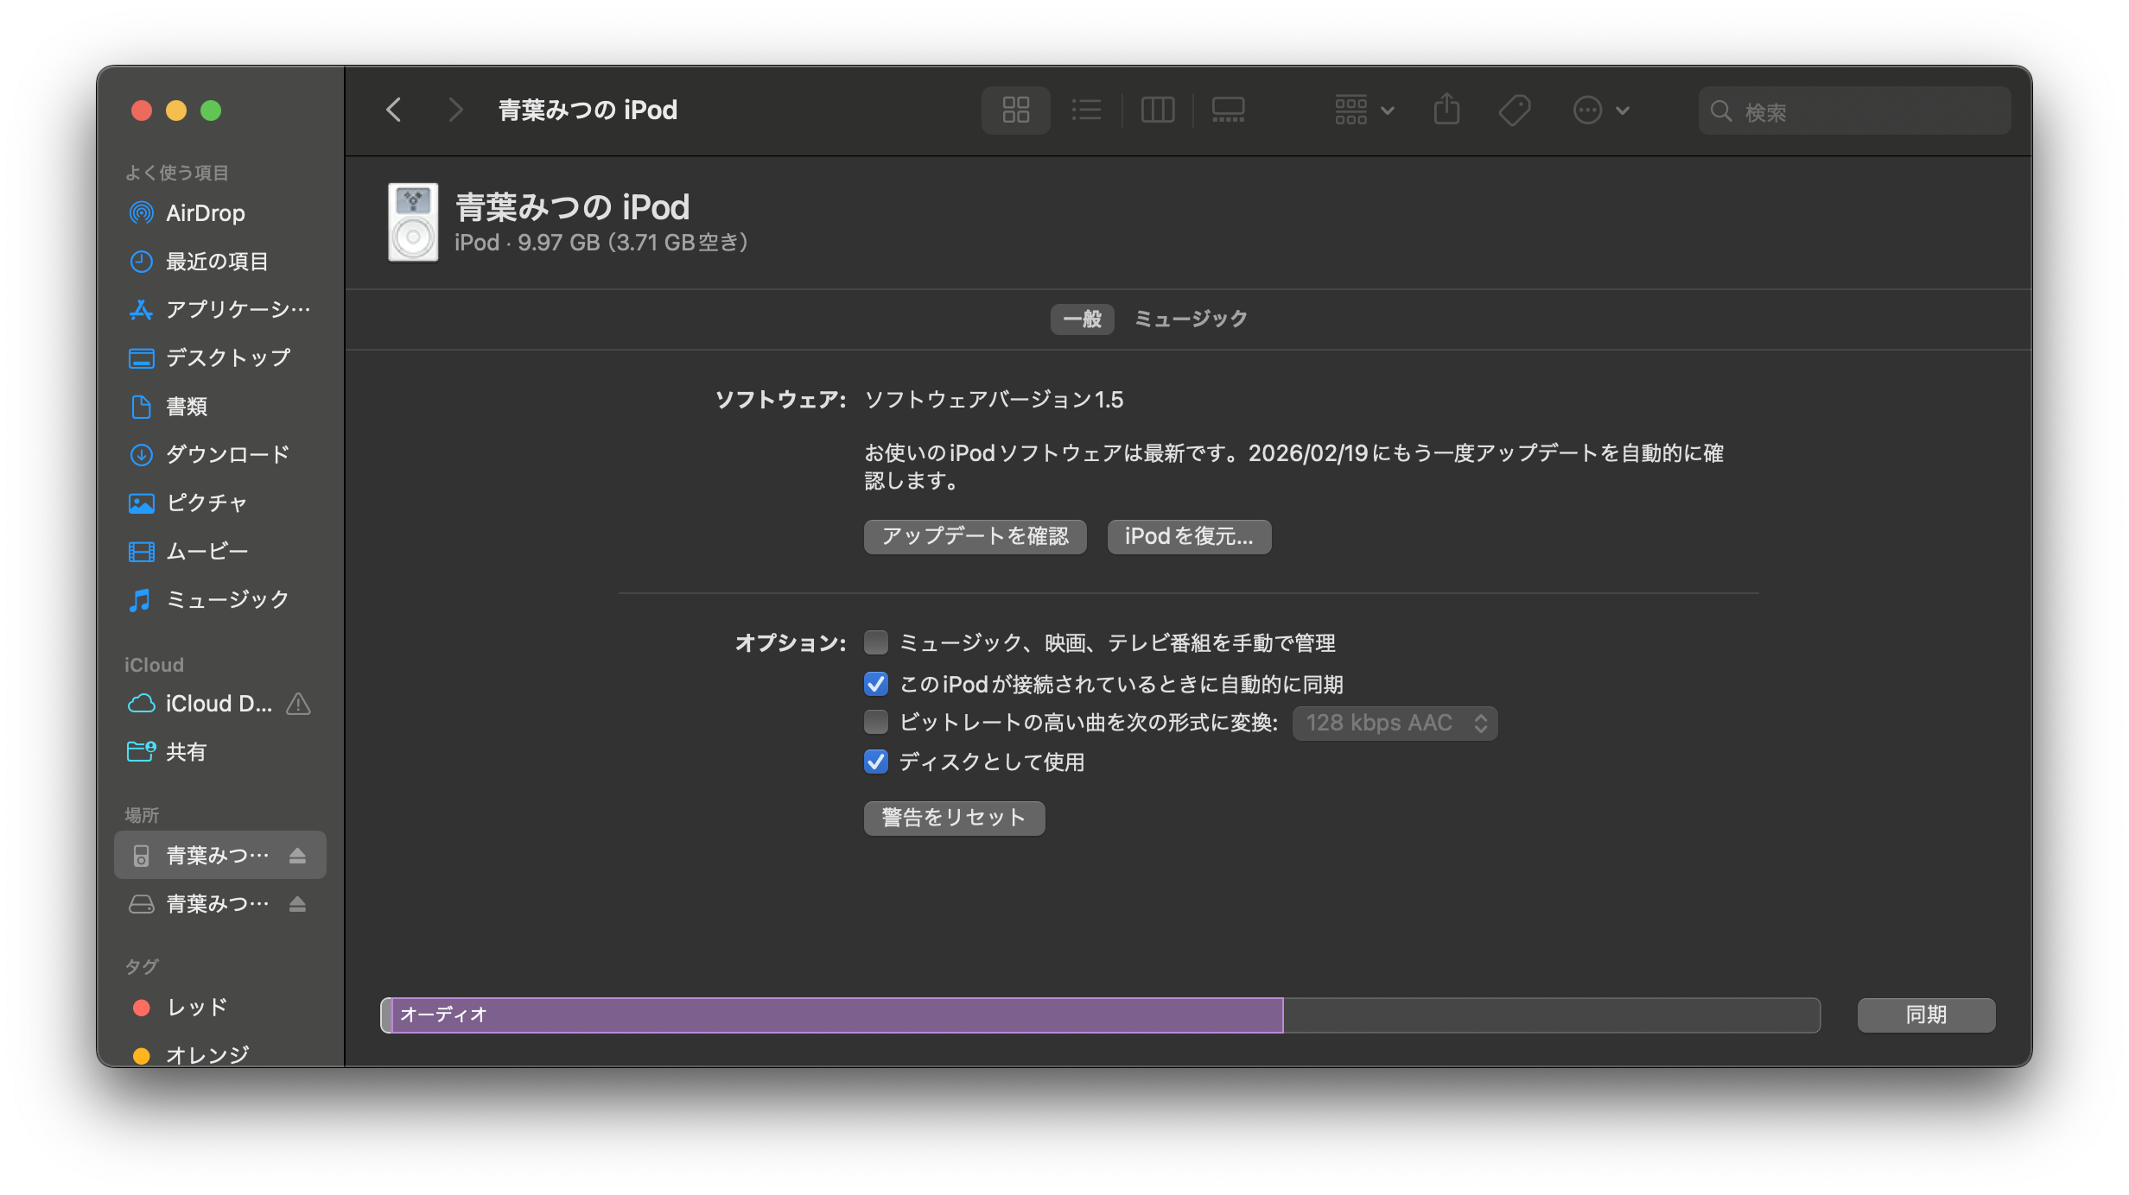Click the iPod device thumbnail image
This screenshot has height=1195, width=2129.
click(x=413, y=222)
